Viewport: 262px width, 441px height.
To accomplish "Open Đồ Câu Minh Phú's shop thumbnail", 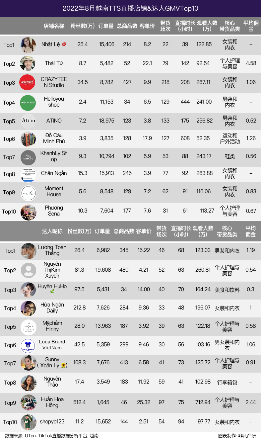I will pyautogui.click(x=28, y=139).
